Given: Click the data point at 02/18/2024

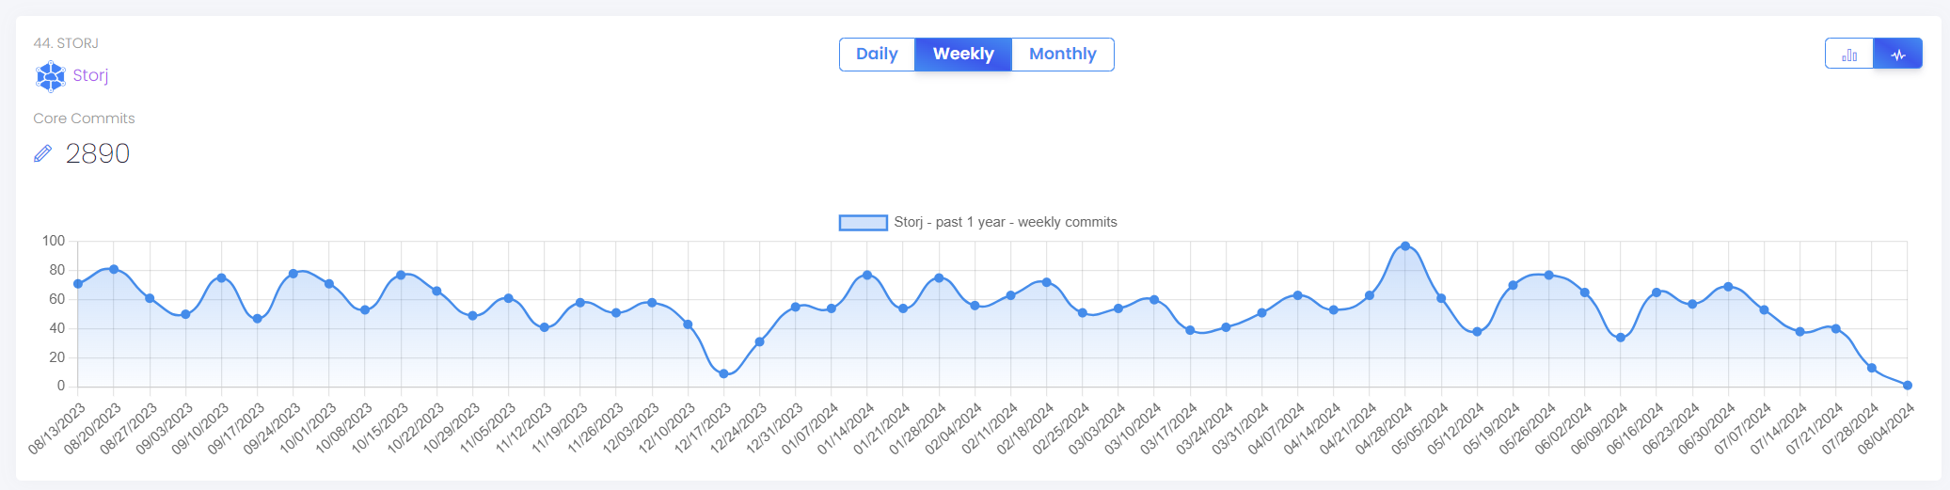Looking at the screenshot, I should [x=1046, y=282].
